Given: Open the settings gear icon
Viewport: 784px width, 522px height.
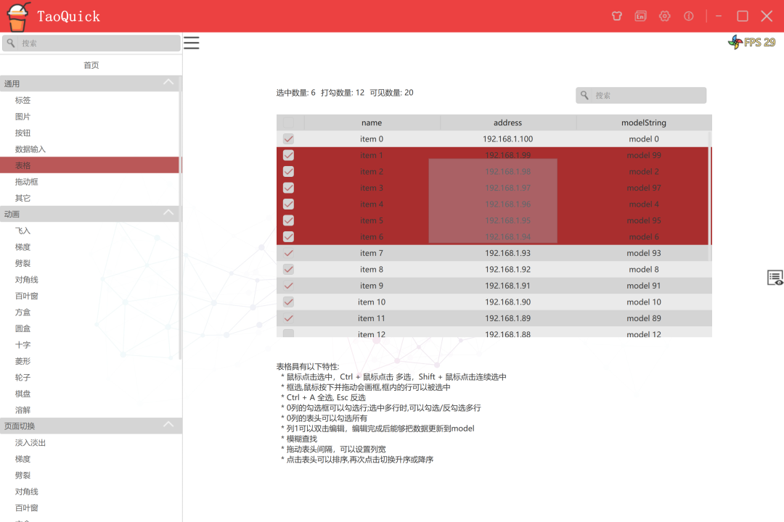Looking at the screenshot, I should (x=664, y=15).
